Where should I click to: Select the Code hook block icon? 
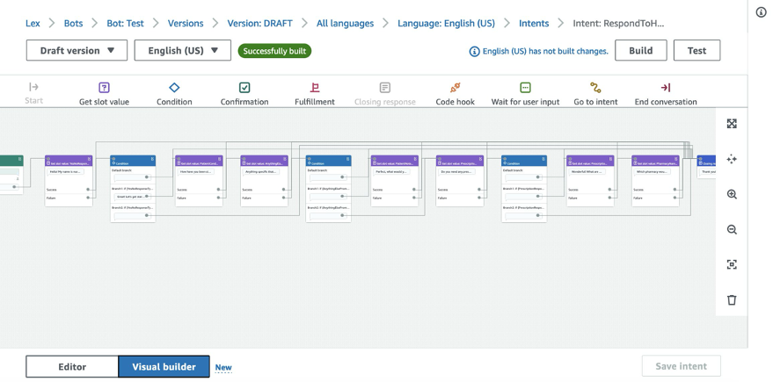tap(455, 88)
